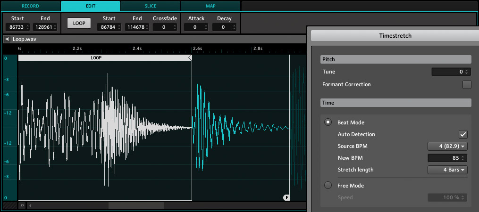Click the 2.8s timeline ruler label
Viewport: 479px width, 212px height.
(258, 48)
